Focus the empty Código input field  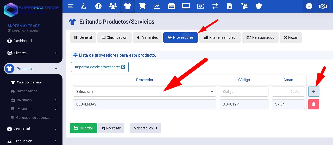244,91
